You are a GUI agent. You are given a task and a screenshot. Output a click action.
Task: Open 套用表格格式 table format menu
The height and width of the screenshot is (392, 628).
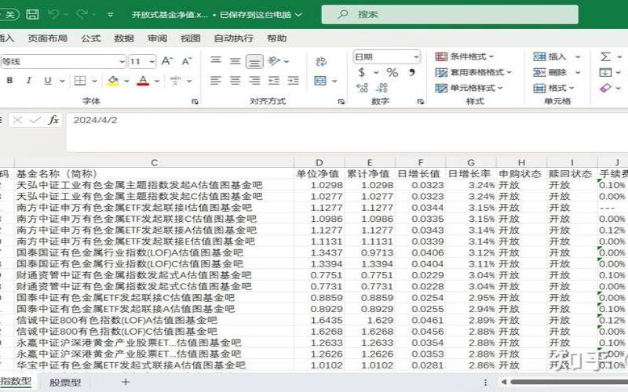point(473,72)
